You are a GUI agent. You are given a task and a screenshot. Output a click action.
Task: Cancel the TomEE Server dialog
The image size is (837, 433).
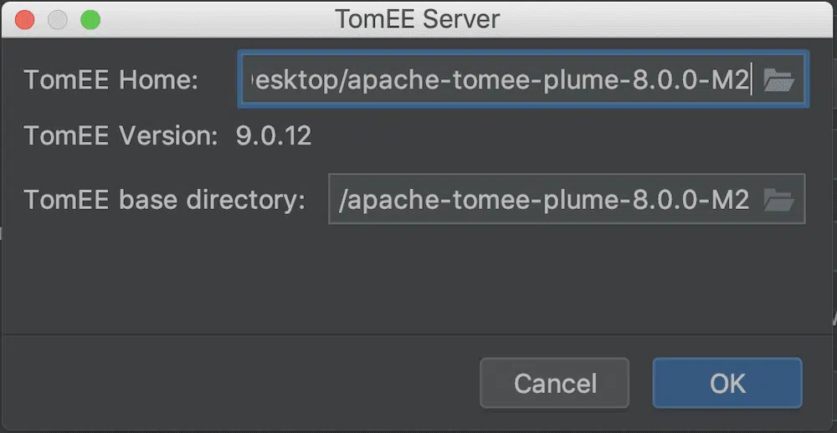(554, 384)
